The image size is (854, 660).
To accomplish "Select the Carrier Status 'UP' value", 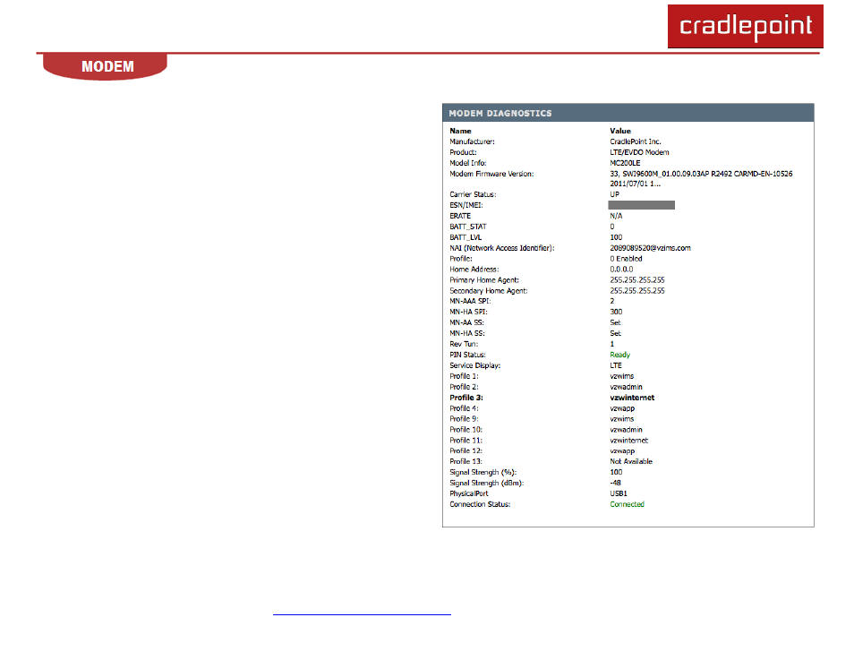I will (x=614, y=194).
